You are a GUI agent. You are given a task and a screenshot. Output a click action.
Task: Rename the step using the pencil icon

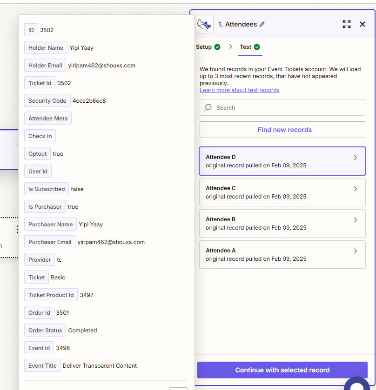[262, 24]
